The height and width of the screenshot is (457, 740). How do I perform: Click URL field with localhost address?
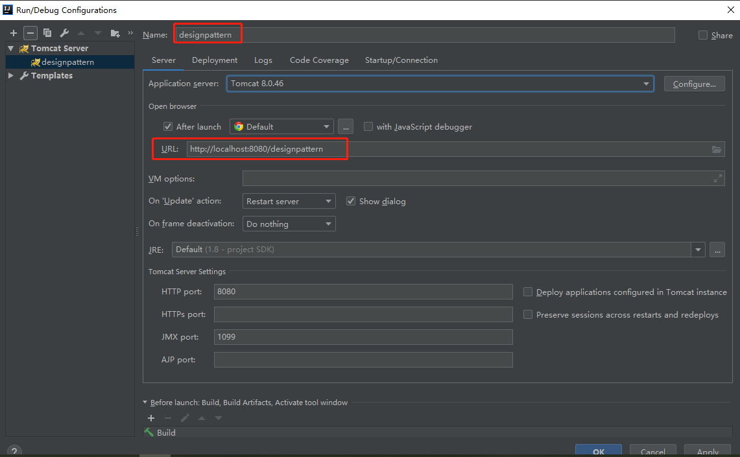pyautogui.click(x=455, y=149)
